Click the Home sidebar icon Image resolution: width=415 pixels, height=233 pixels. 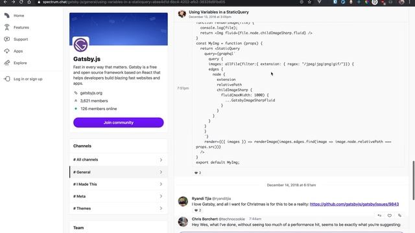pyautogui.click(x=7, y=16)
